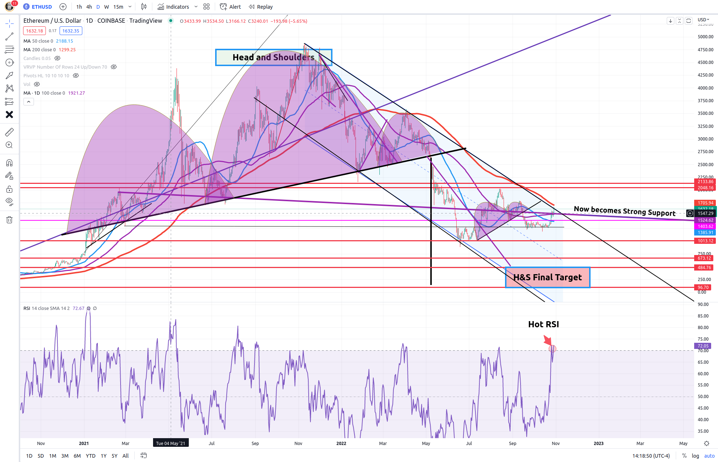Image resolution: width=718 pixels, height=462 pixels.
Task: Expand the timeframe intervals dropdown arrow
Action: [130, 7]
